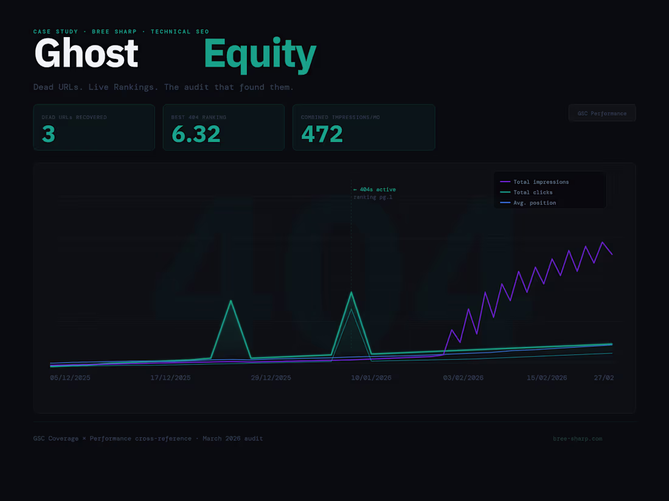Image resolution: width=669 pixels, height=501 pixels.
Task: Select the Dead URLs Recovered stat card
Action: [x=94, y=128]
